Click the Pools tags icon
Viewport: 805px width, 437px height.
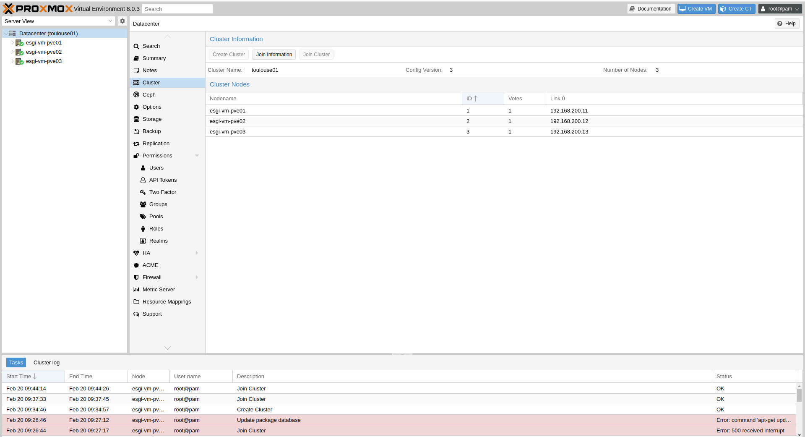click(x=143, y=217)
